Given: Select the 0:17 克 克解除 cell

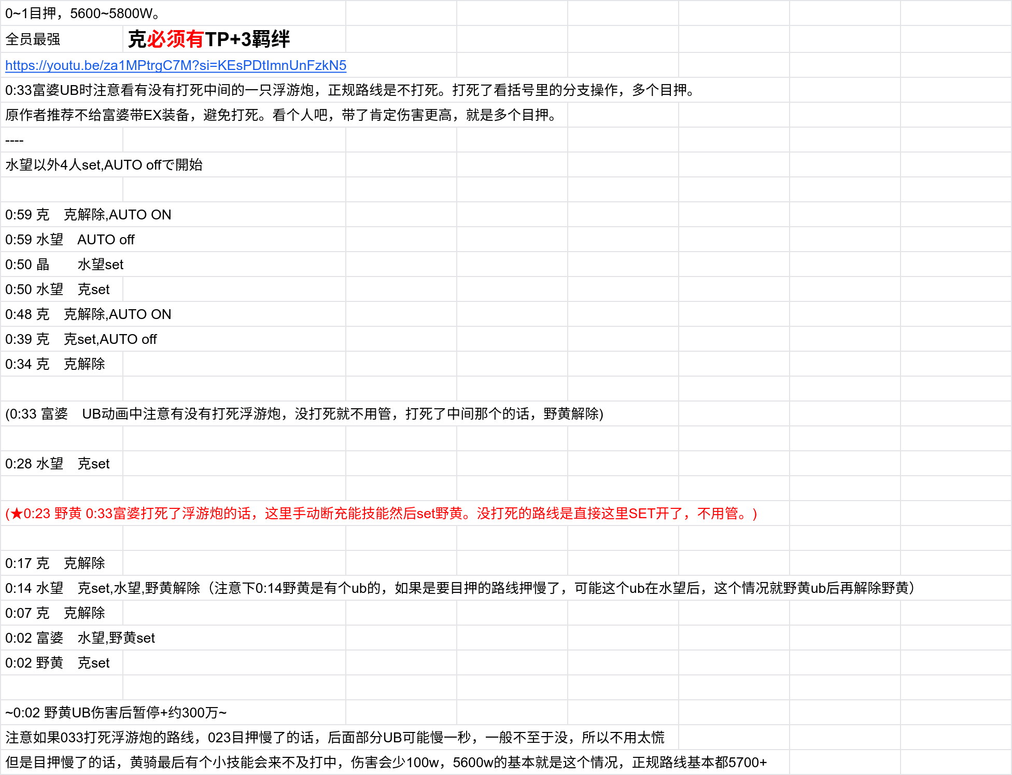Looking at the screenshot, I should [x=55, y=563].
